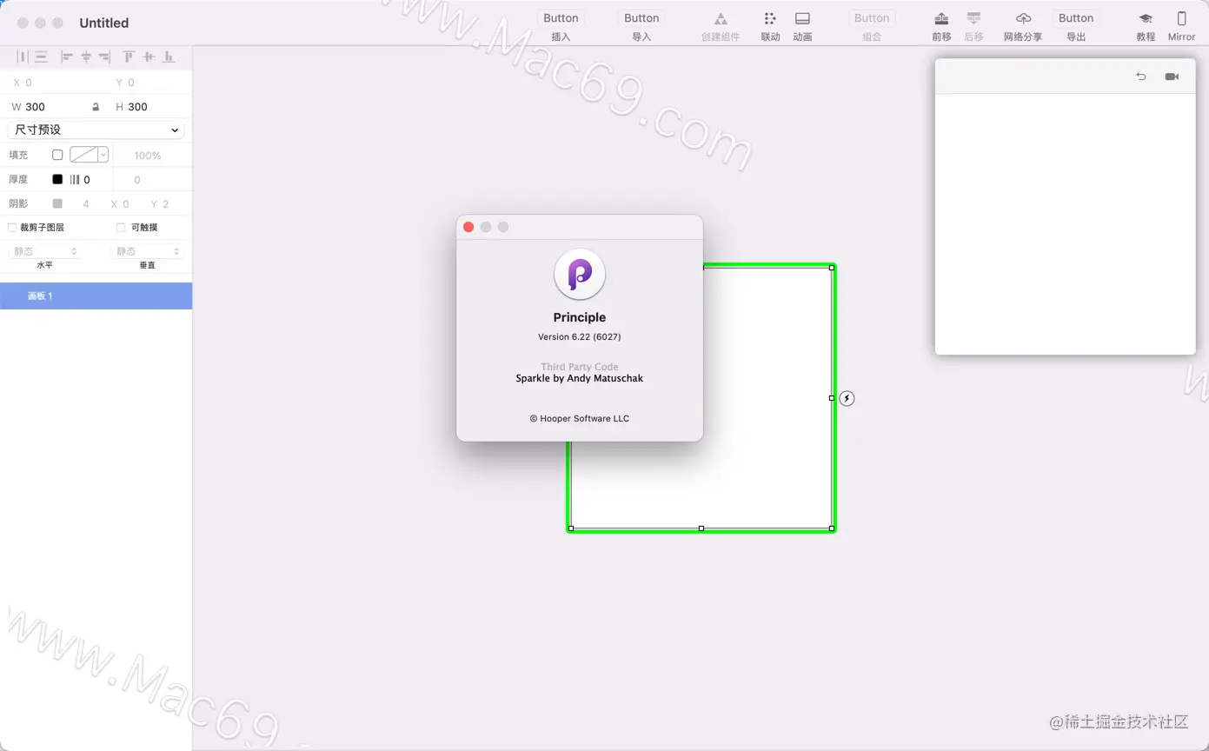Click the 'Untitled' window title

[x=104, y=23]
